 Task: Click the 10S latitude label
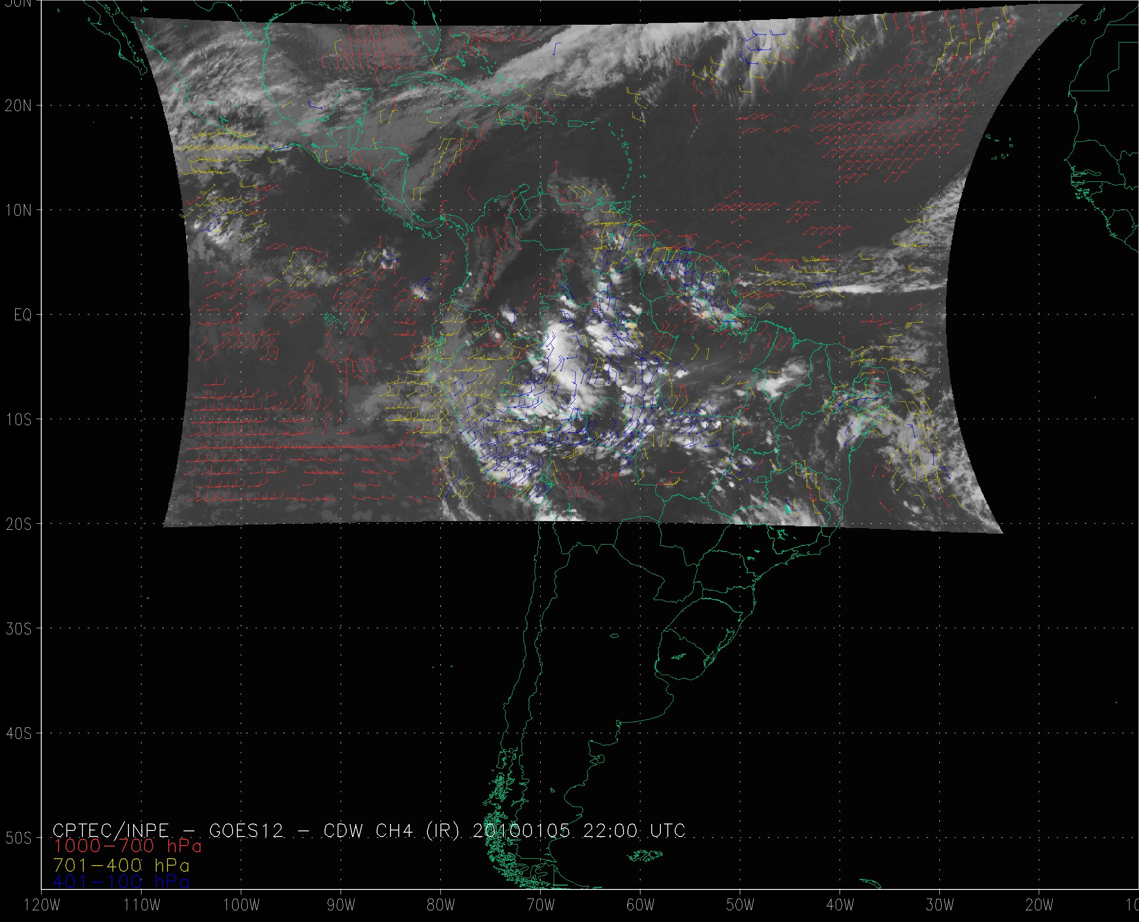click(18, 420)
